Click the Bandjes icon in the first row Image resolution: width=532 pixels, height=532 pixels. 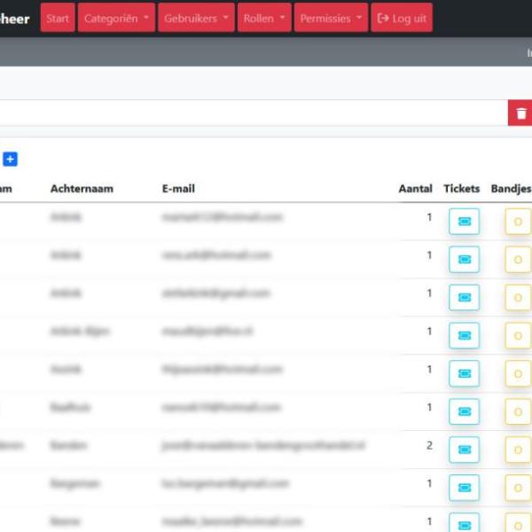[518, 222]
